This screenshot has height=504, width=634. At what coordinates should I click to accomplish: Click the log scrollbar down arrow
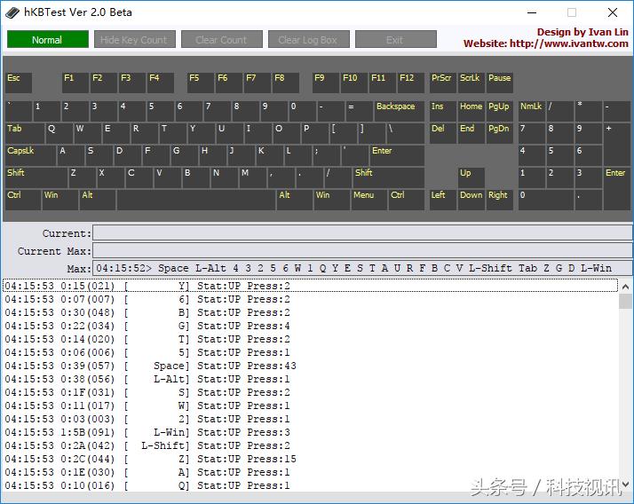click(x=625, y=484)
